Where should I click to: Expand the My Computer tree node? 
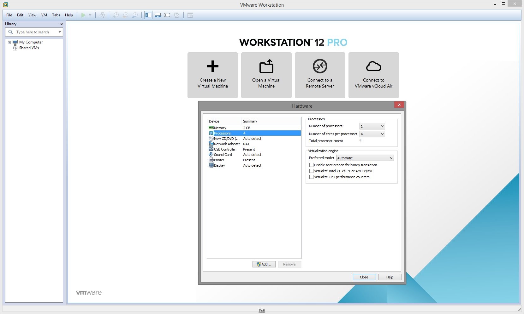[9, 43]
